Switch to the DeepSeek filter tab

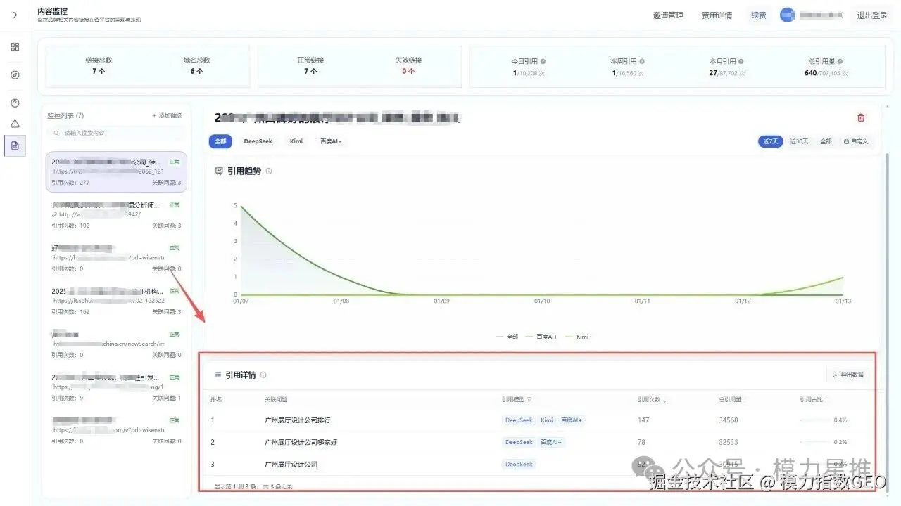[x=258, y=141]
